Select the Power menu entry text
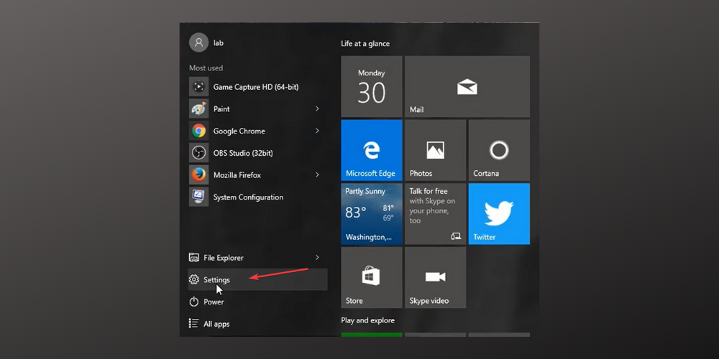 pos(214,302)
